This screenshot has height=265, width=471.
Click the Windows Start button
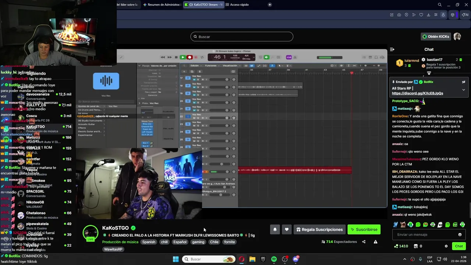tap(176, 259)
